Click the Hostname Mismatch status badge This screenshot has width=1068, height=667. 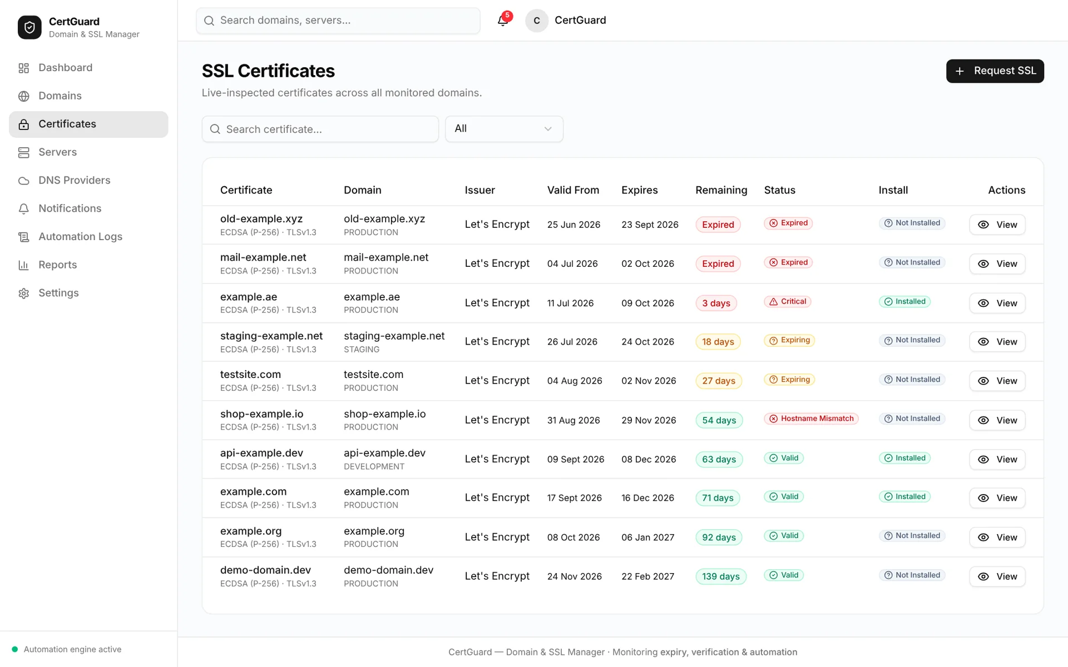(x=811, y=419)
